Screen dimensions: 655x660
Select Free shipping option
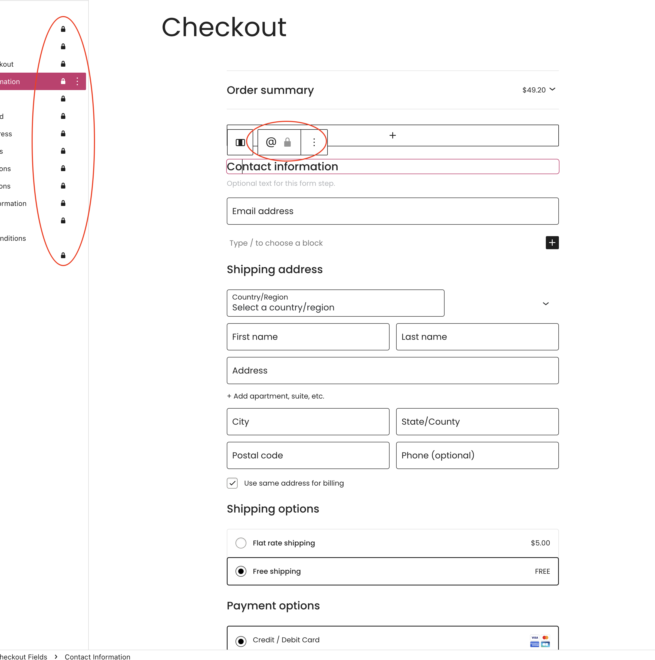[241, 571]
